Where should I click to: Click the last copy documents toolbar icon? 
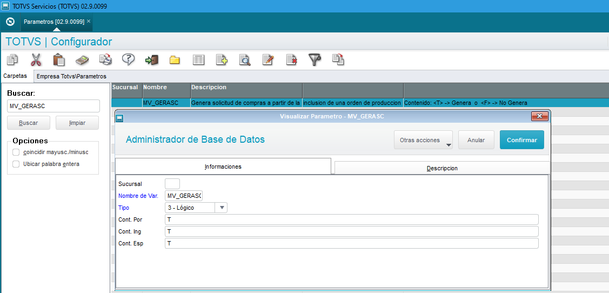tap(338, 59)
